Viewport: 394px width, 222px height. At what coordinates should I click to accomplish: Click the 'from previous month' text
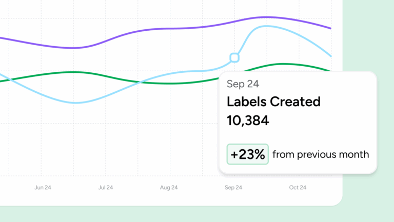[321, 154]
